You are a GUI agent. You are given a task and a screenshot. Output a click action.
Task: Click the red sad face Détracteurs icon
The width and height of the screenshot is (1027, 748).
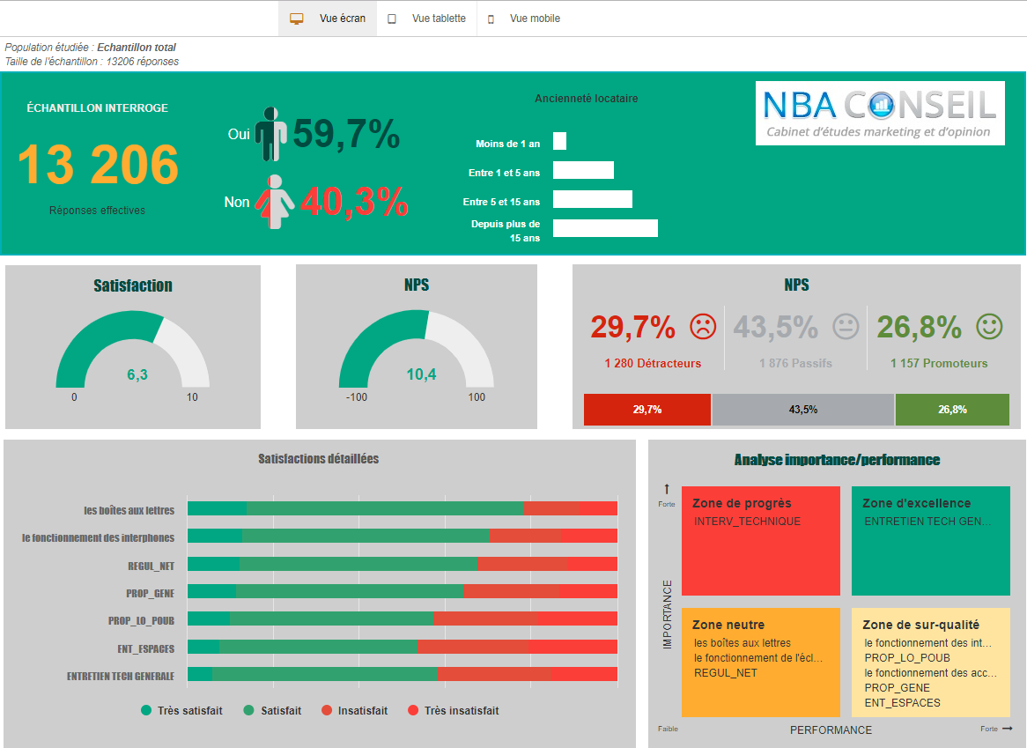703,326
